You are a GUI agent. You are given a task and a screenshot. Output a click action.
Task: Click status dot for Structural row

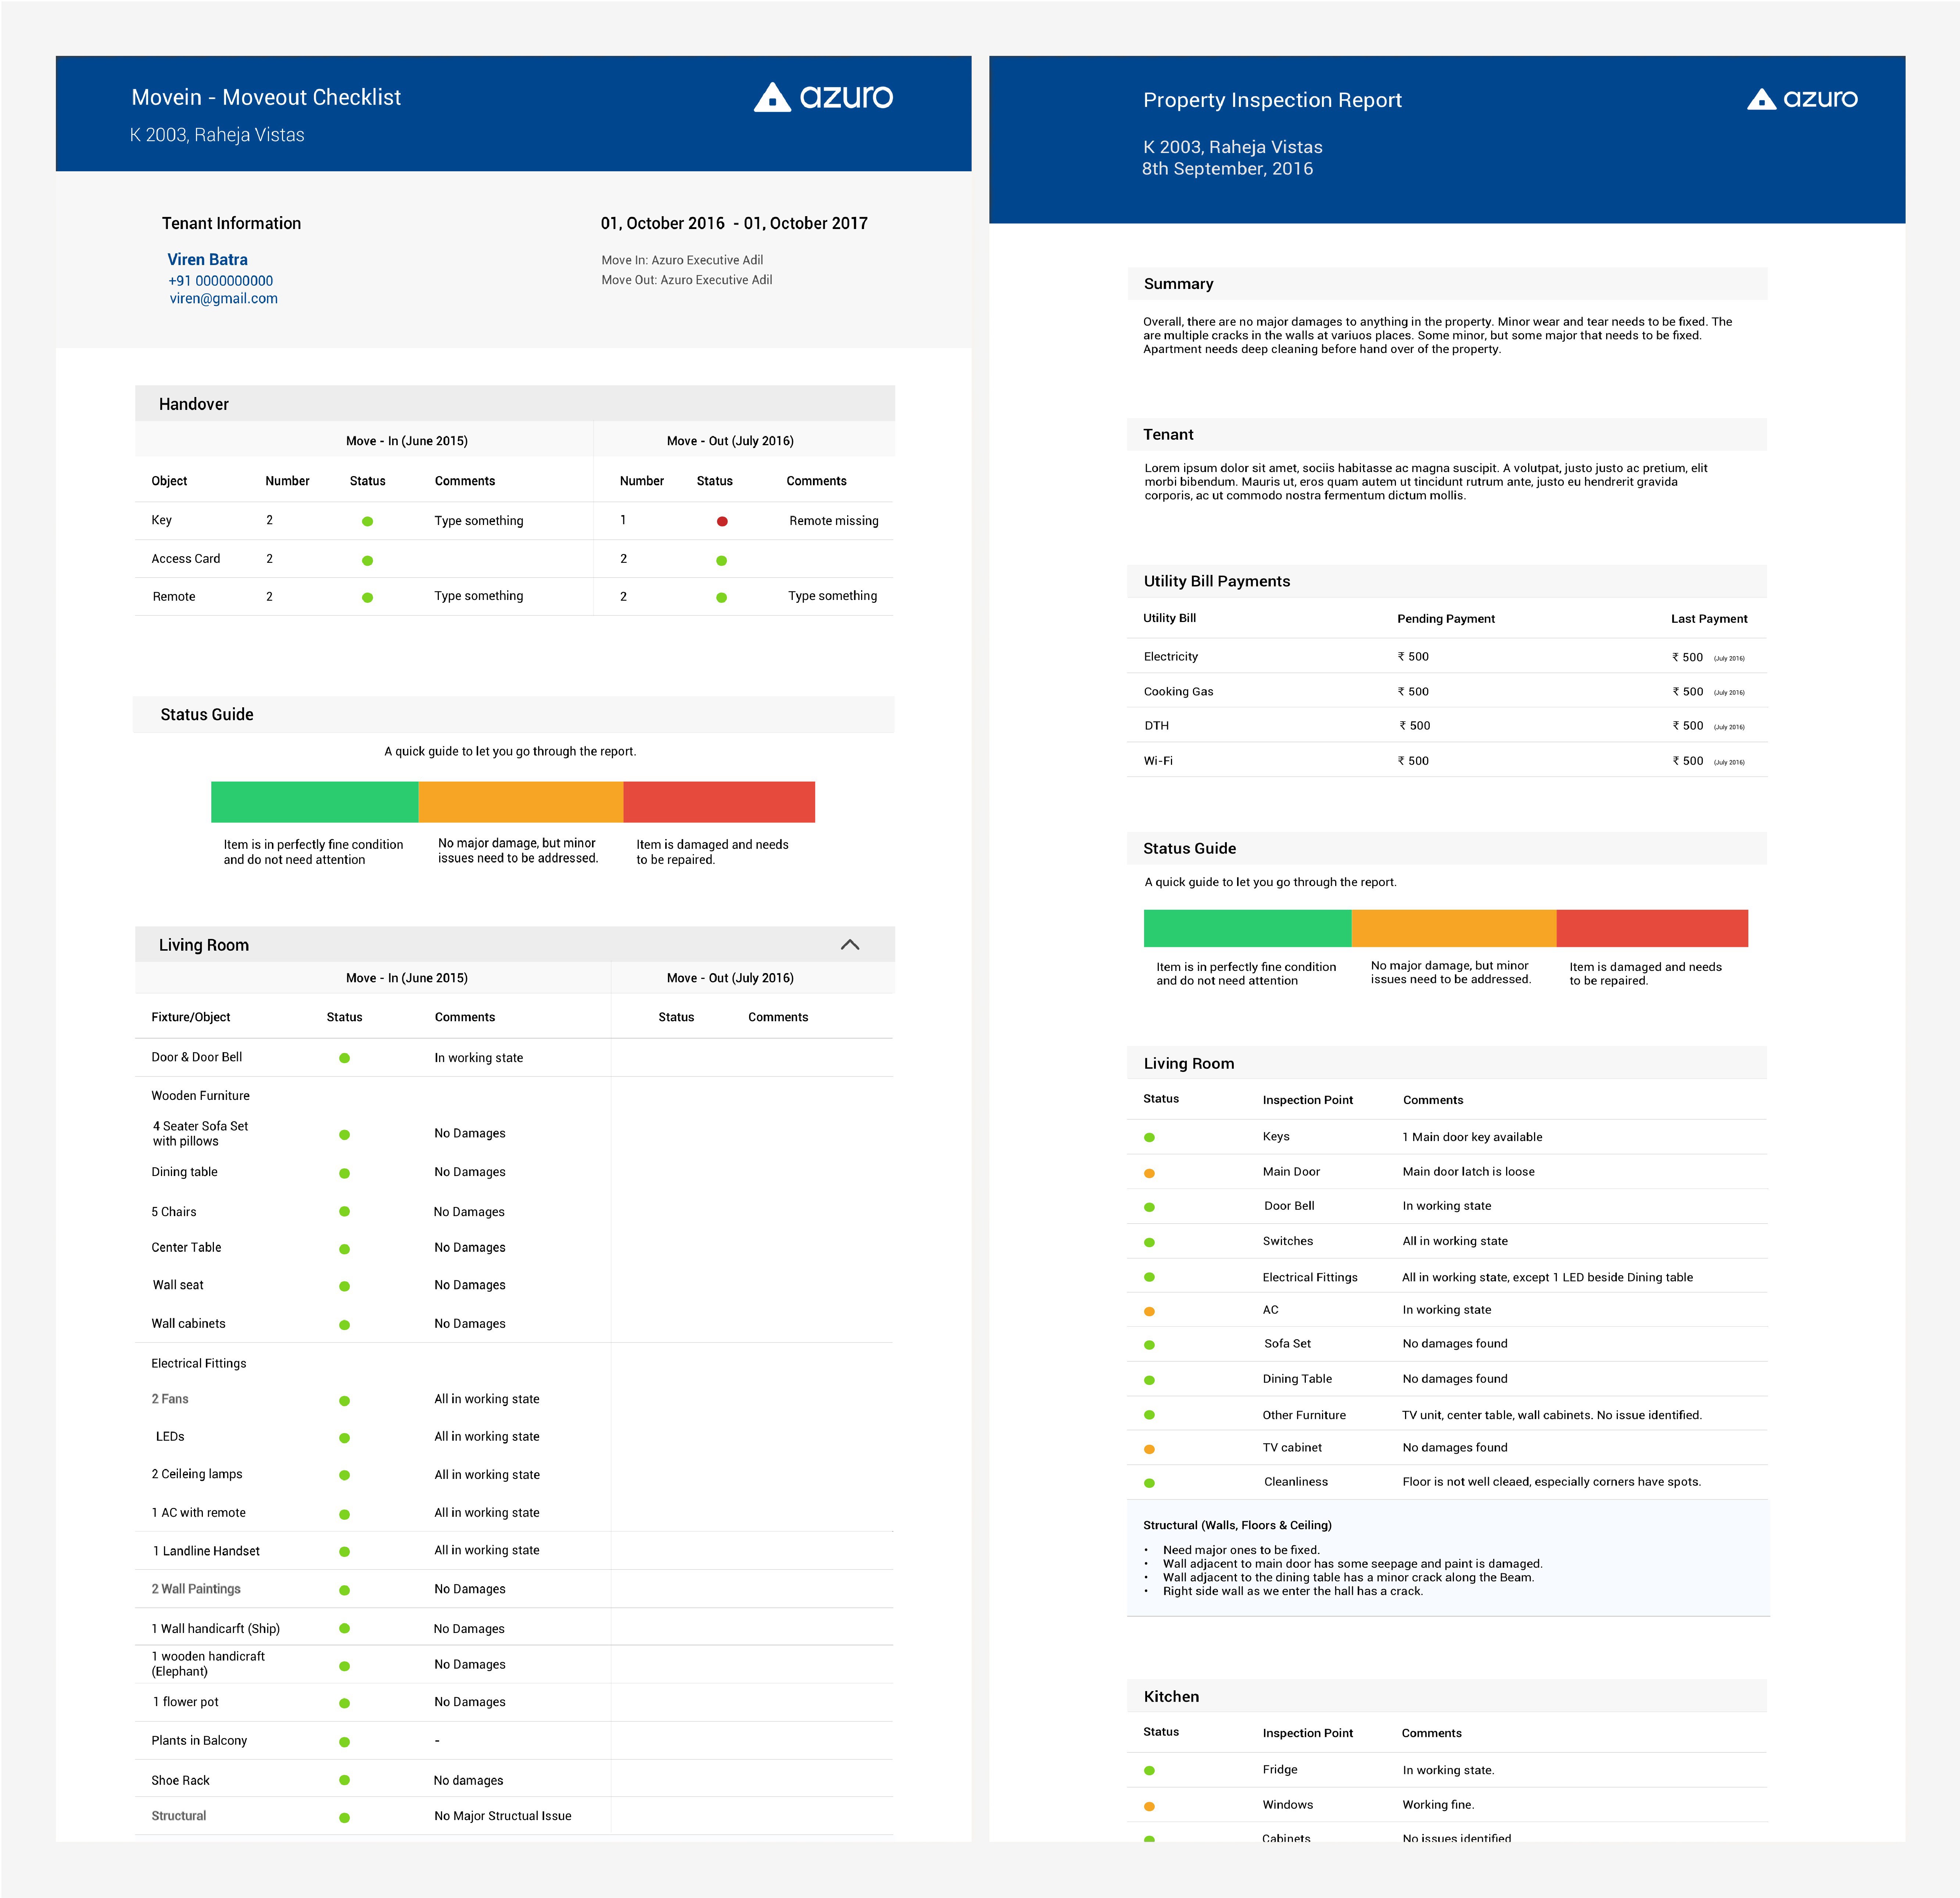point(344,1818)
